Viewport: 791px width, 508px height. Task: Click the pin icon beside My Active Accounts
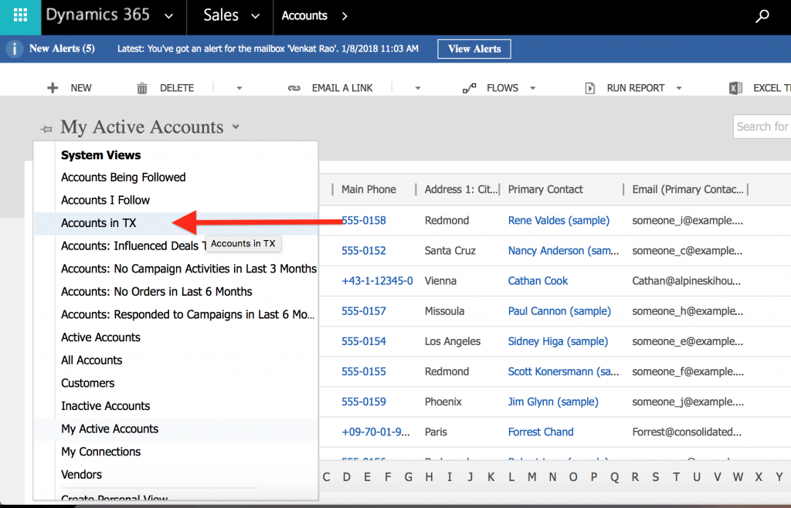point(46,128)
